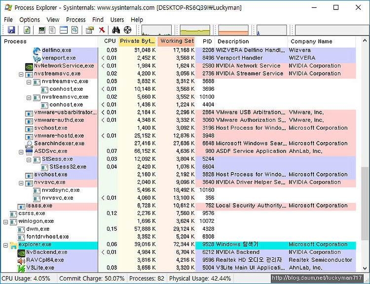Click the V3Lite.exe green icon
Viewport: 370px width, 284px height.
click(21, 268)
